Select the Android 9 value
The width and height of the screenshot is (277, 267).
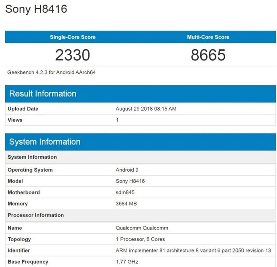(127, 170)
